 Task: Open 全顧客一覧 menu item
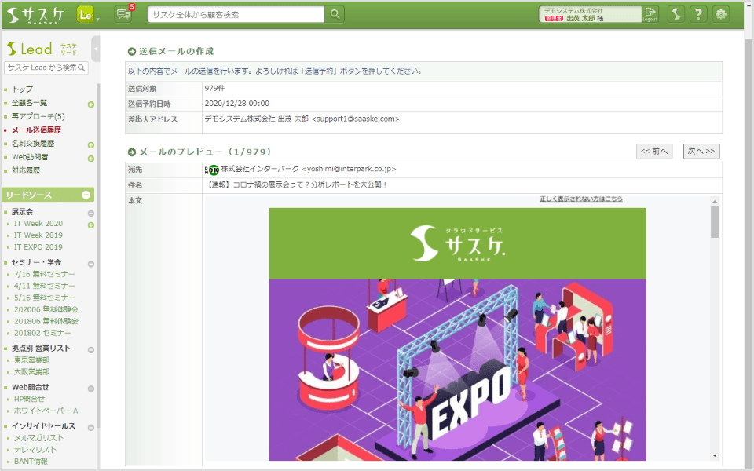pos(29,103)
